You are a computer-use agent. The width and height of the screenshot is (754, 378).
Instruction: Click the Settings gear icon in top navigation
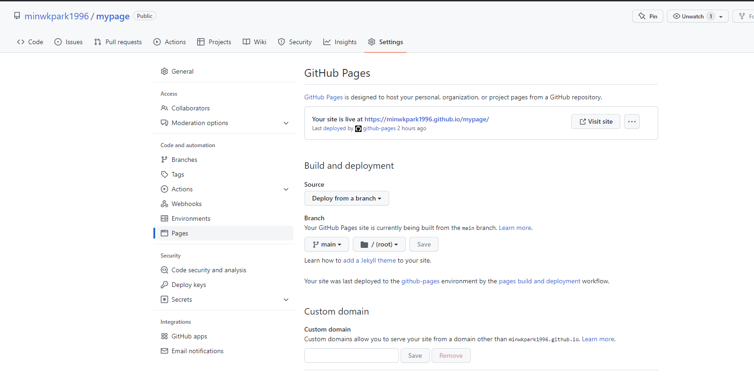(x=372, y=42)
